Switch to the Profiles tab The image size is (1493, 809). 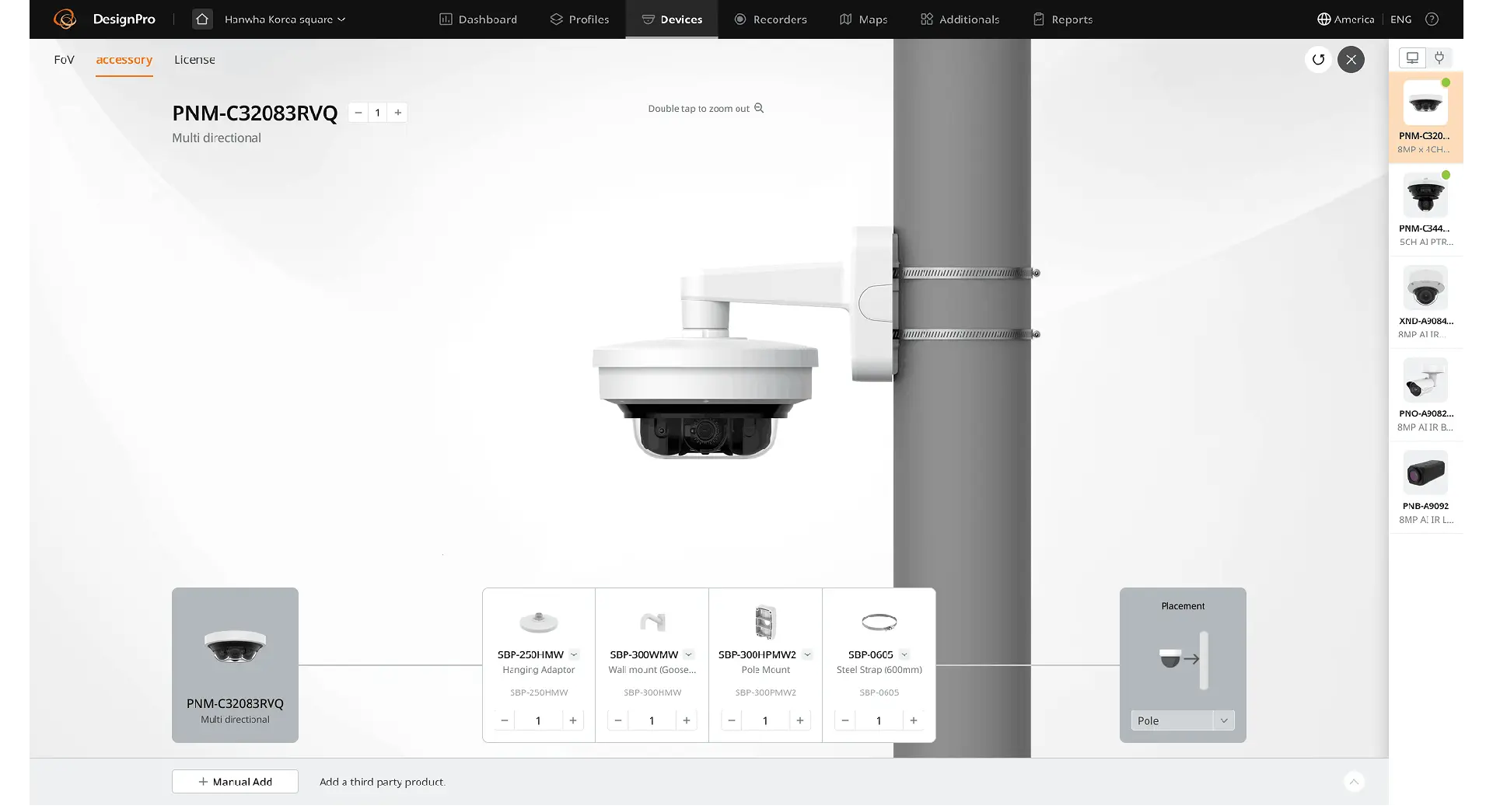[579, 19]
